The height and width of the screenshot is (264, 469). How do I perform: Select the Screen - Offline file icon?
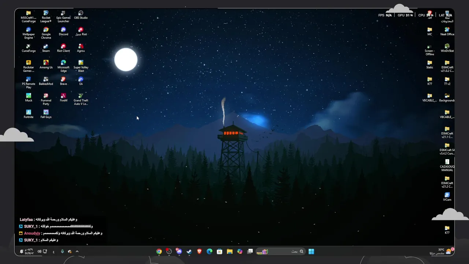[x=429, y=50]
